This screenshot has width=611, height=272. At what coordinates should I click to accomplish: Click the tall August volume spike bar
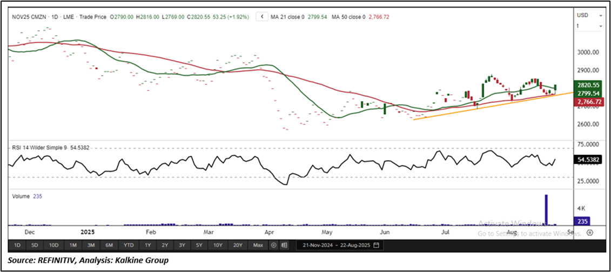click(x=546, y=210)
